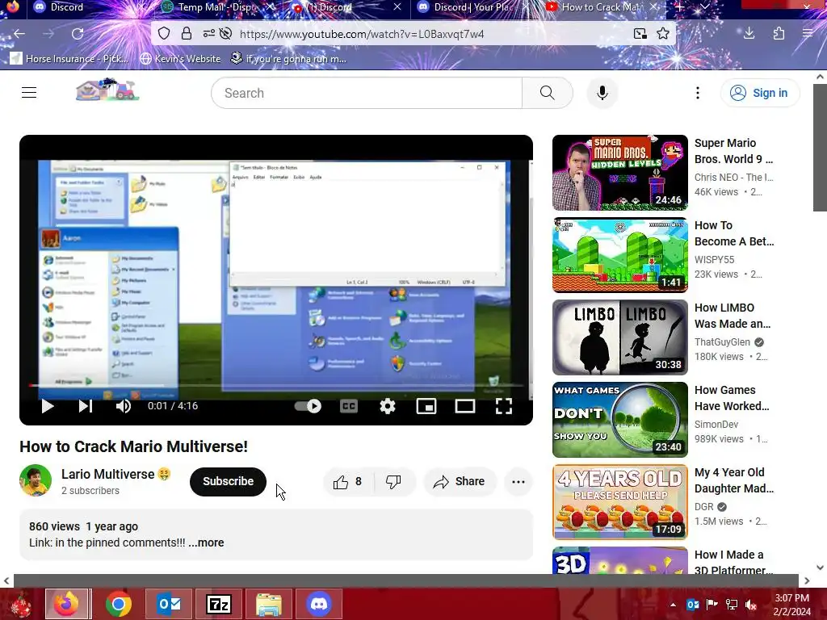Open My 4 Year Old Daughter thumbnail

(619, 502)
